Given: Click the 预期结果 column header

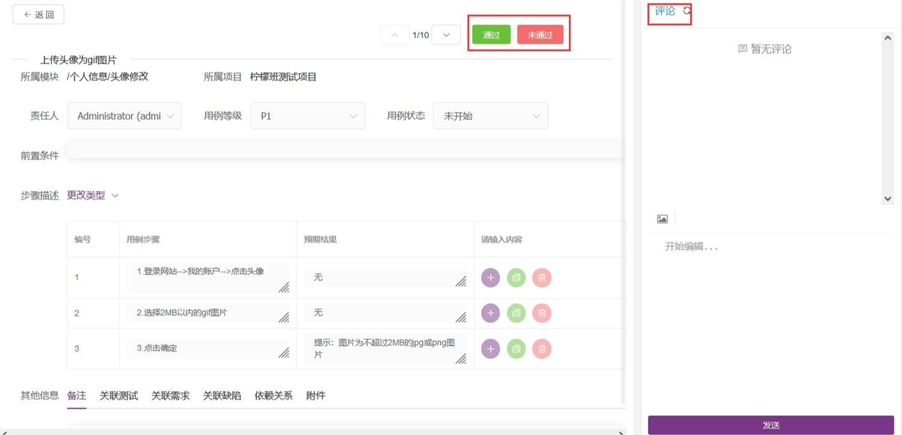Looking at the screenshot, I should [x=320, y=239].
